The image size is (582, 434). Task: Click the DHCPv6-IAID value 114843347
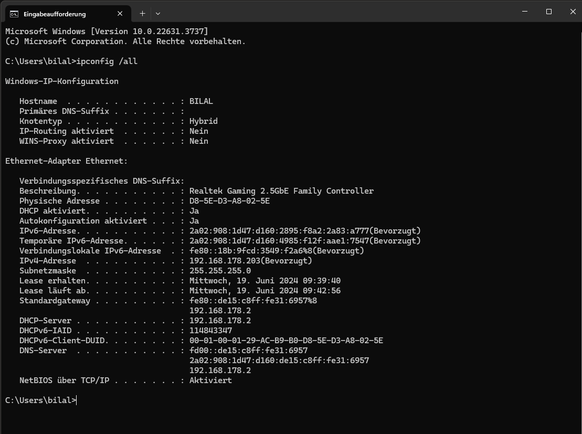click(210, 331)
